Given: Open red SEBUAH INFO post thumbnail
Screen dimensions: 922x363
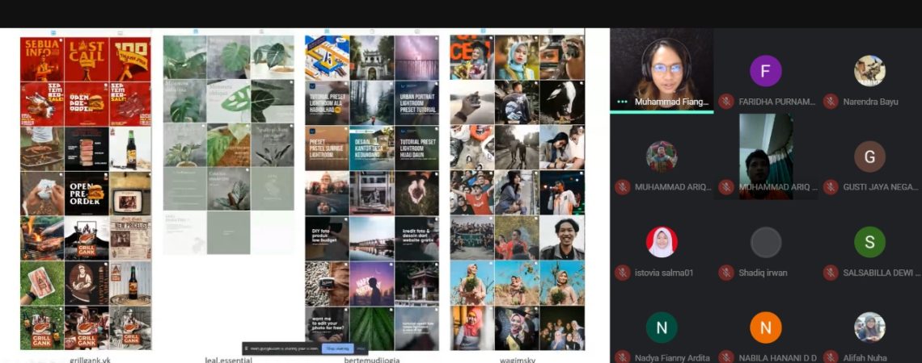Looking at the screenshot, I should [x=42, y=59].
